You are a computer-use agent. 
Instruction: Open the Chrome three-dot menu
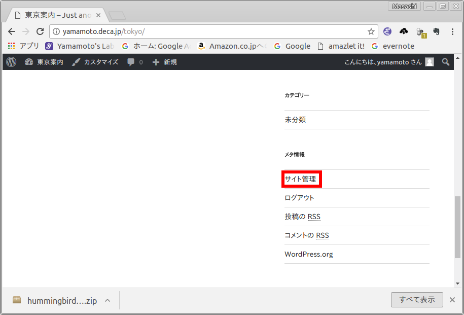click(x=452, y=31)
